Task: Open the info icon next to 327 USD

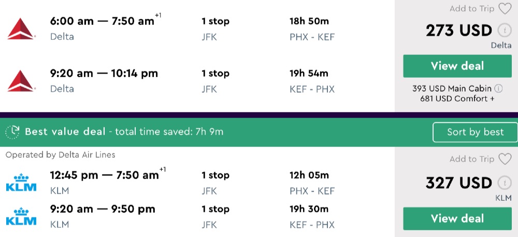Action: pos(501,183)
